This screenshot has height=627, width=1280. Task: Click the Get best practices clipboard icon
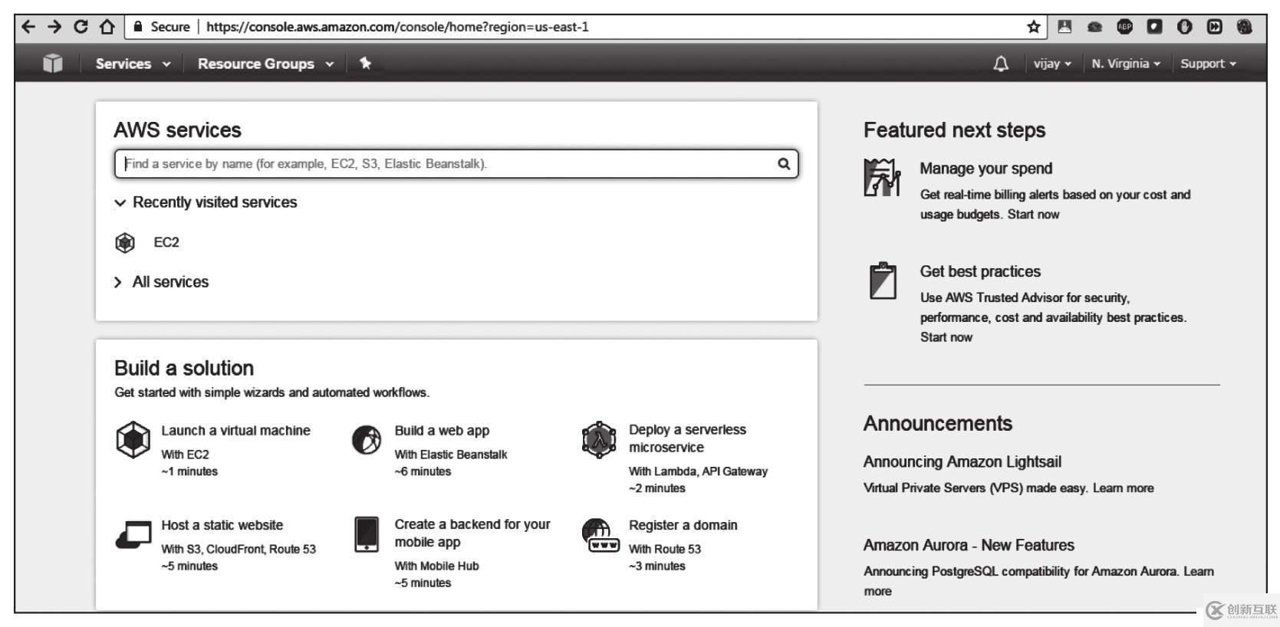coord(883,281)
